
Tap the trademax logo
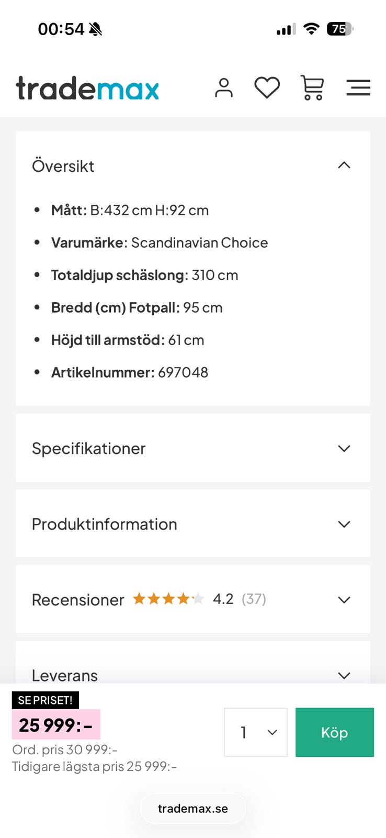coord(87,88)
